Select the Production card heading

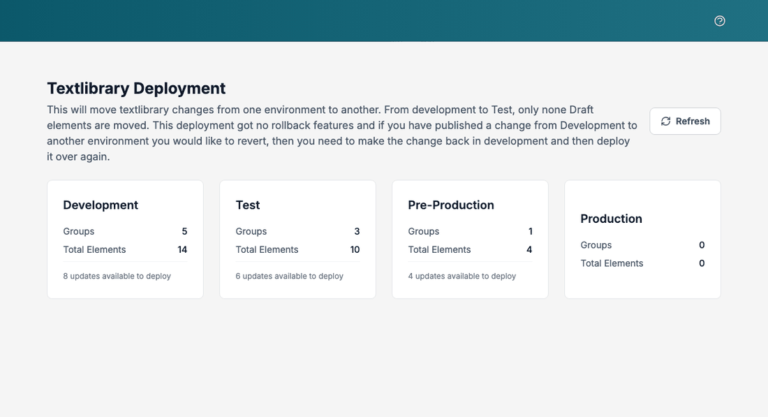(x=612, y=219)
